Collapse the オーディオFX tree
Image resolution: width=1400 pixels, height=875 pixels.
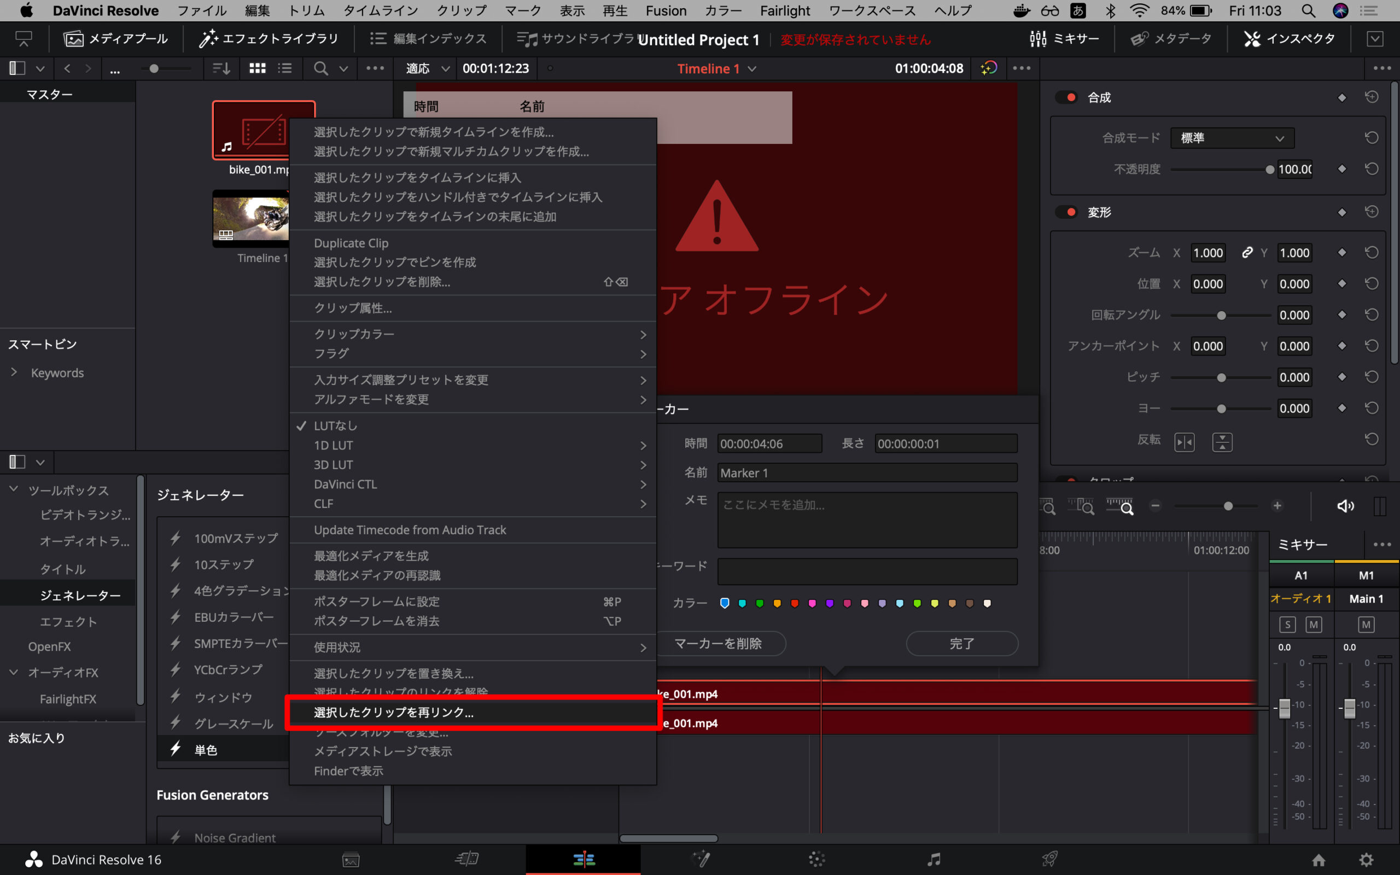(x=14, y=672)
